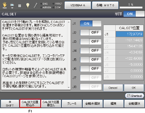
Task: Click the CALSET位置 column header
Action: (129, 28)
